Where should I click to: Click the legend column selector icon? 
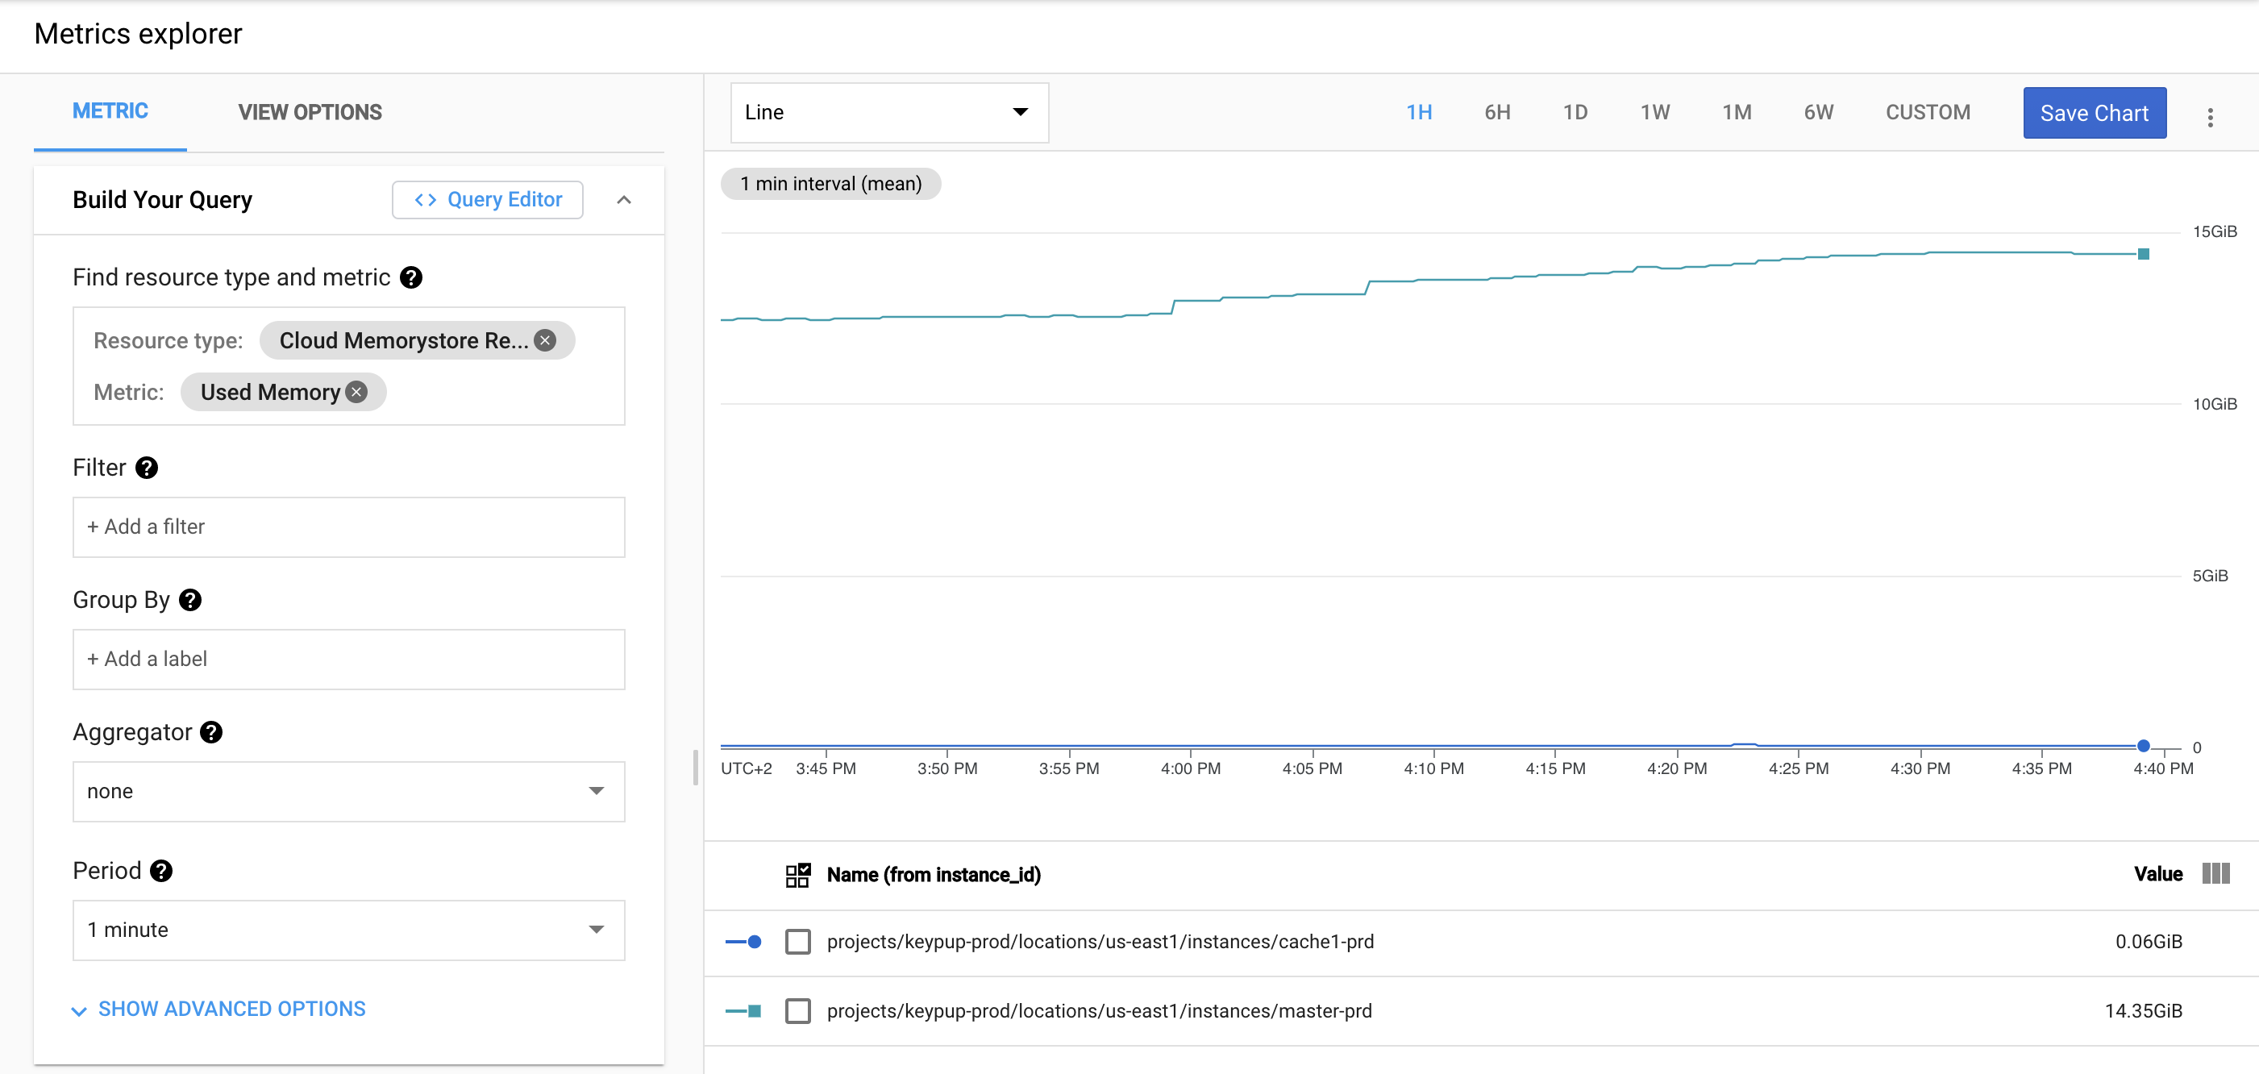pos(2215,873)
